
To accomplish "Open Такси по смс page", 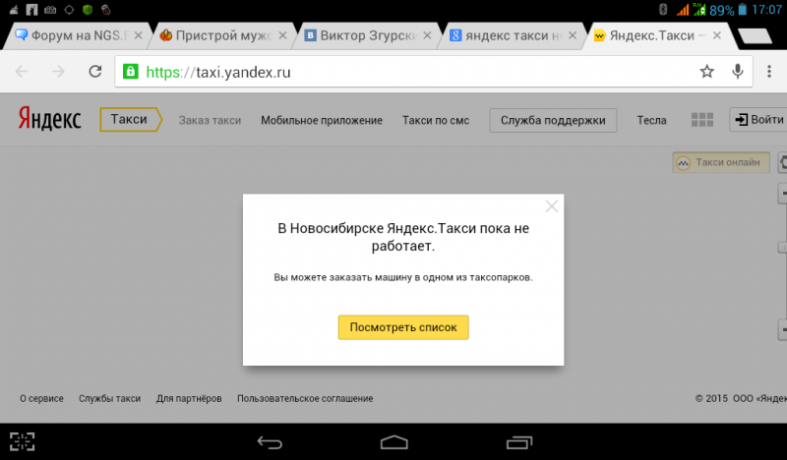I will [436, 120].
